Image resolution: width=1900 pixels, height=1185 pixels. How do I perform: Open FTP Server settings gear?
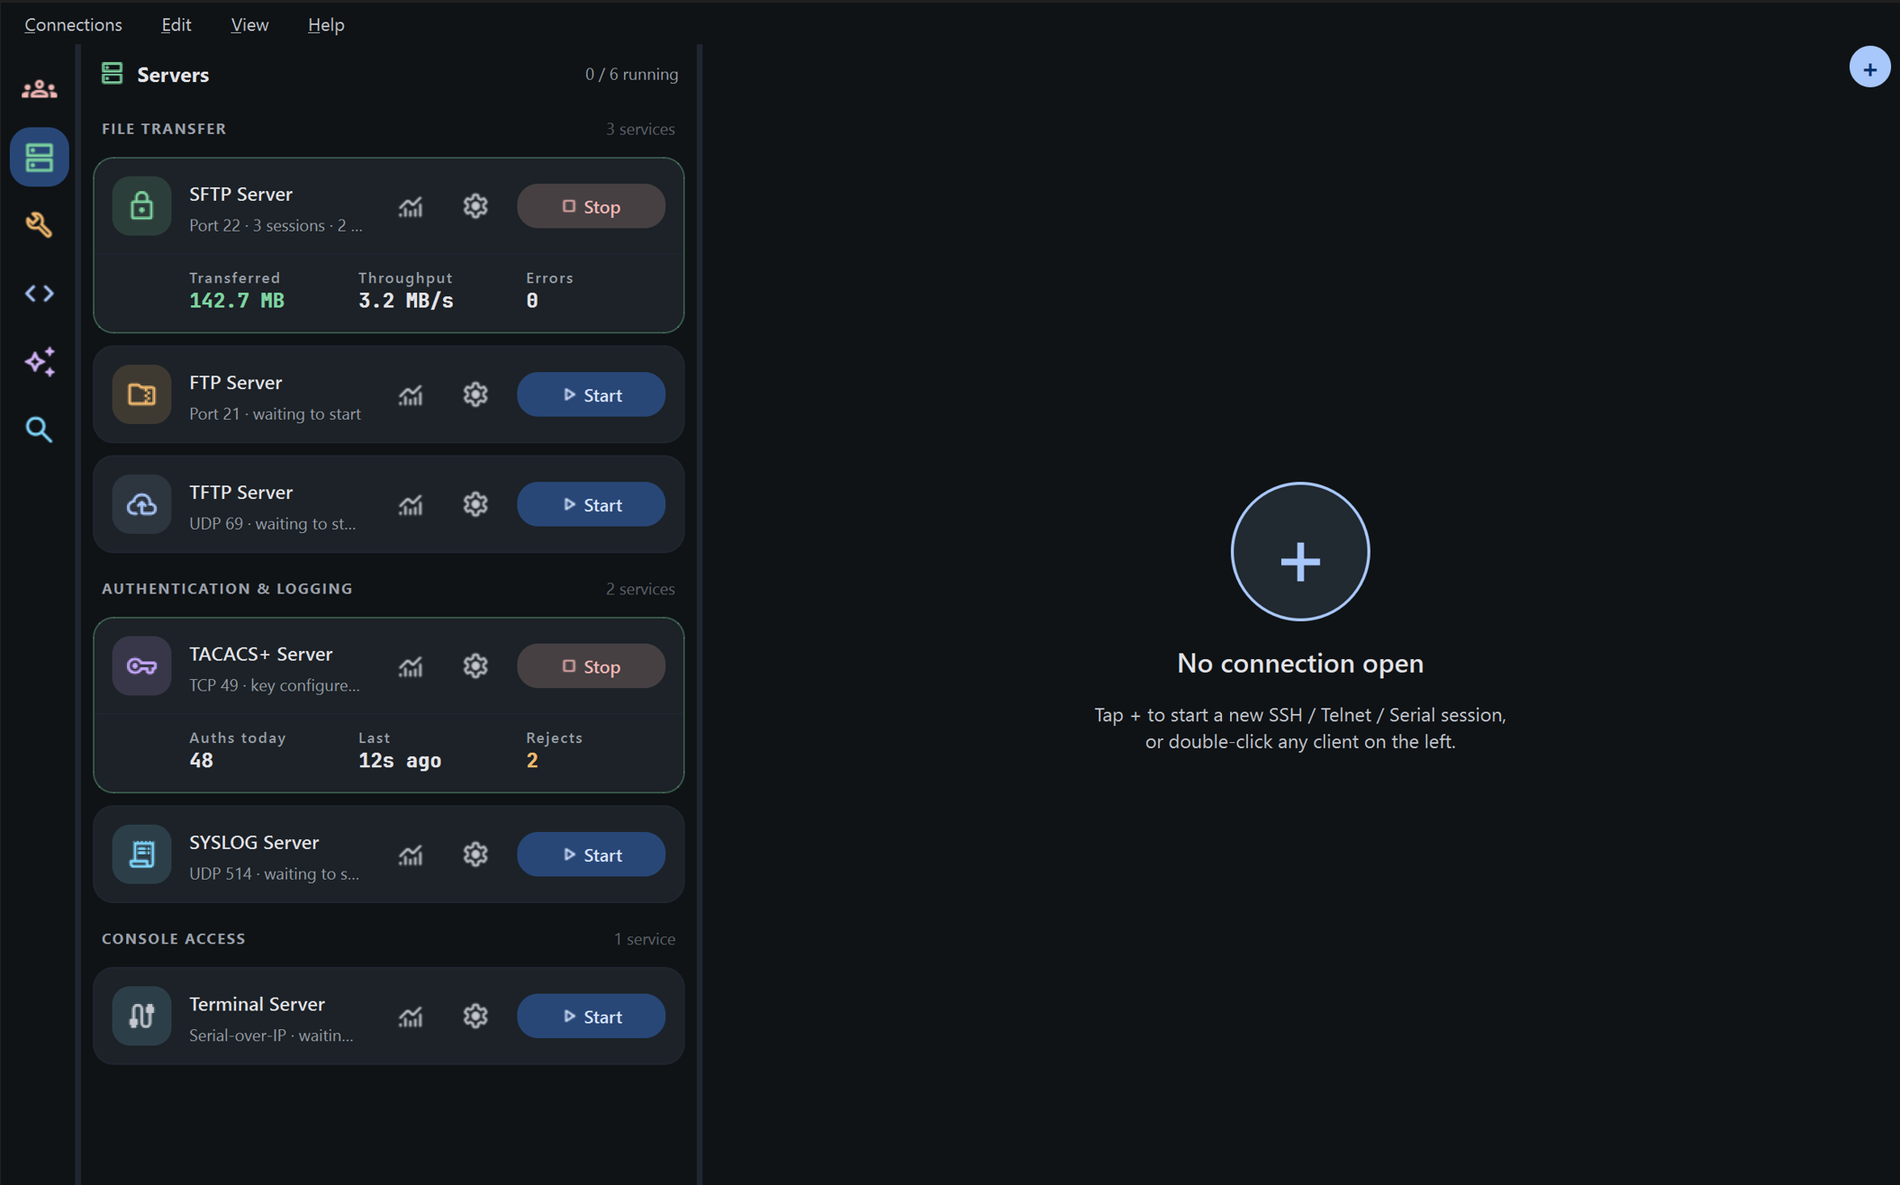(475, 394)
